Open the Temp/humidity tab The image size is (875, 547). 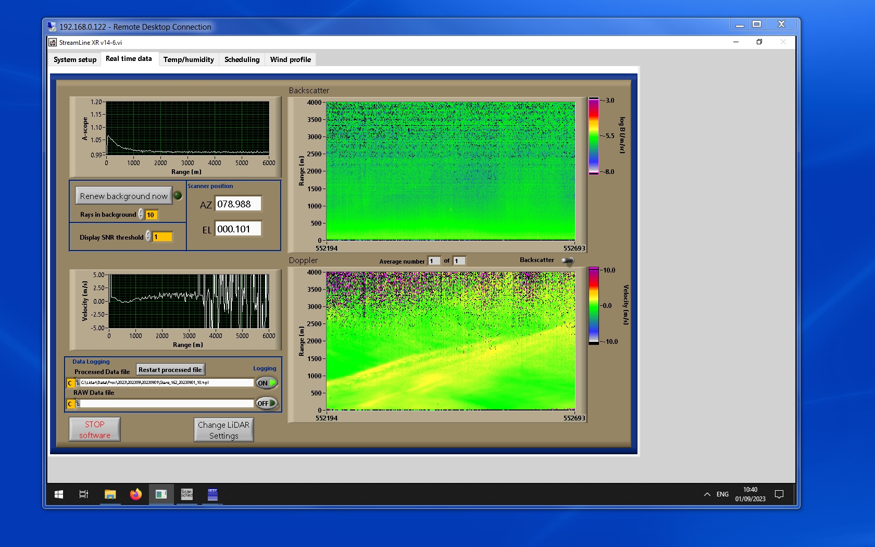(x=189, y=59)
